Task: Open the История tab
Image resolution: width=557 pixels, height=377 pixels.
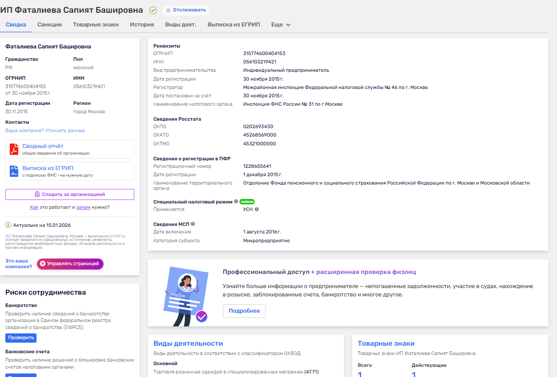Action: pyautogui.click(x=141, y=25)
